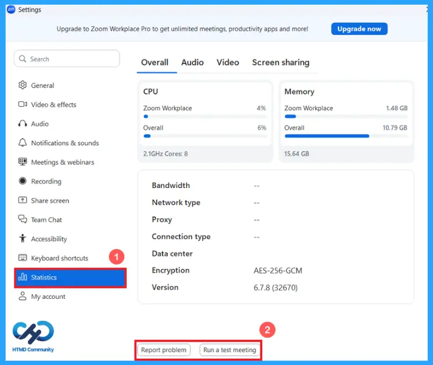Click the search magnifier icon
433x365 pixels.
[23, 59]
